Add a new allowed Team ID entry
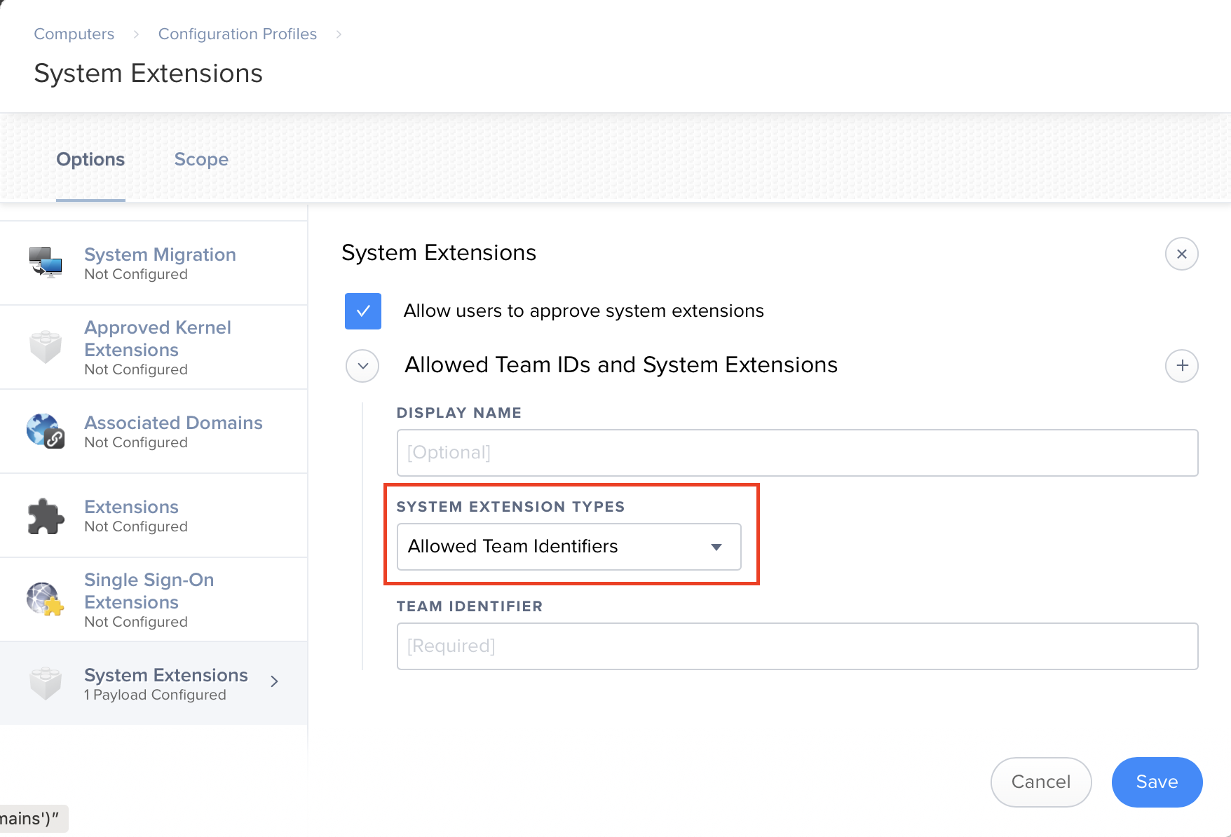 pyautogui.click(x=1181, y=365)
